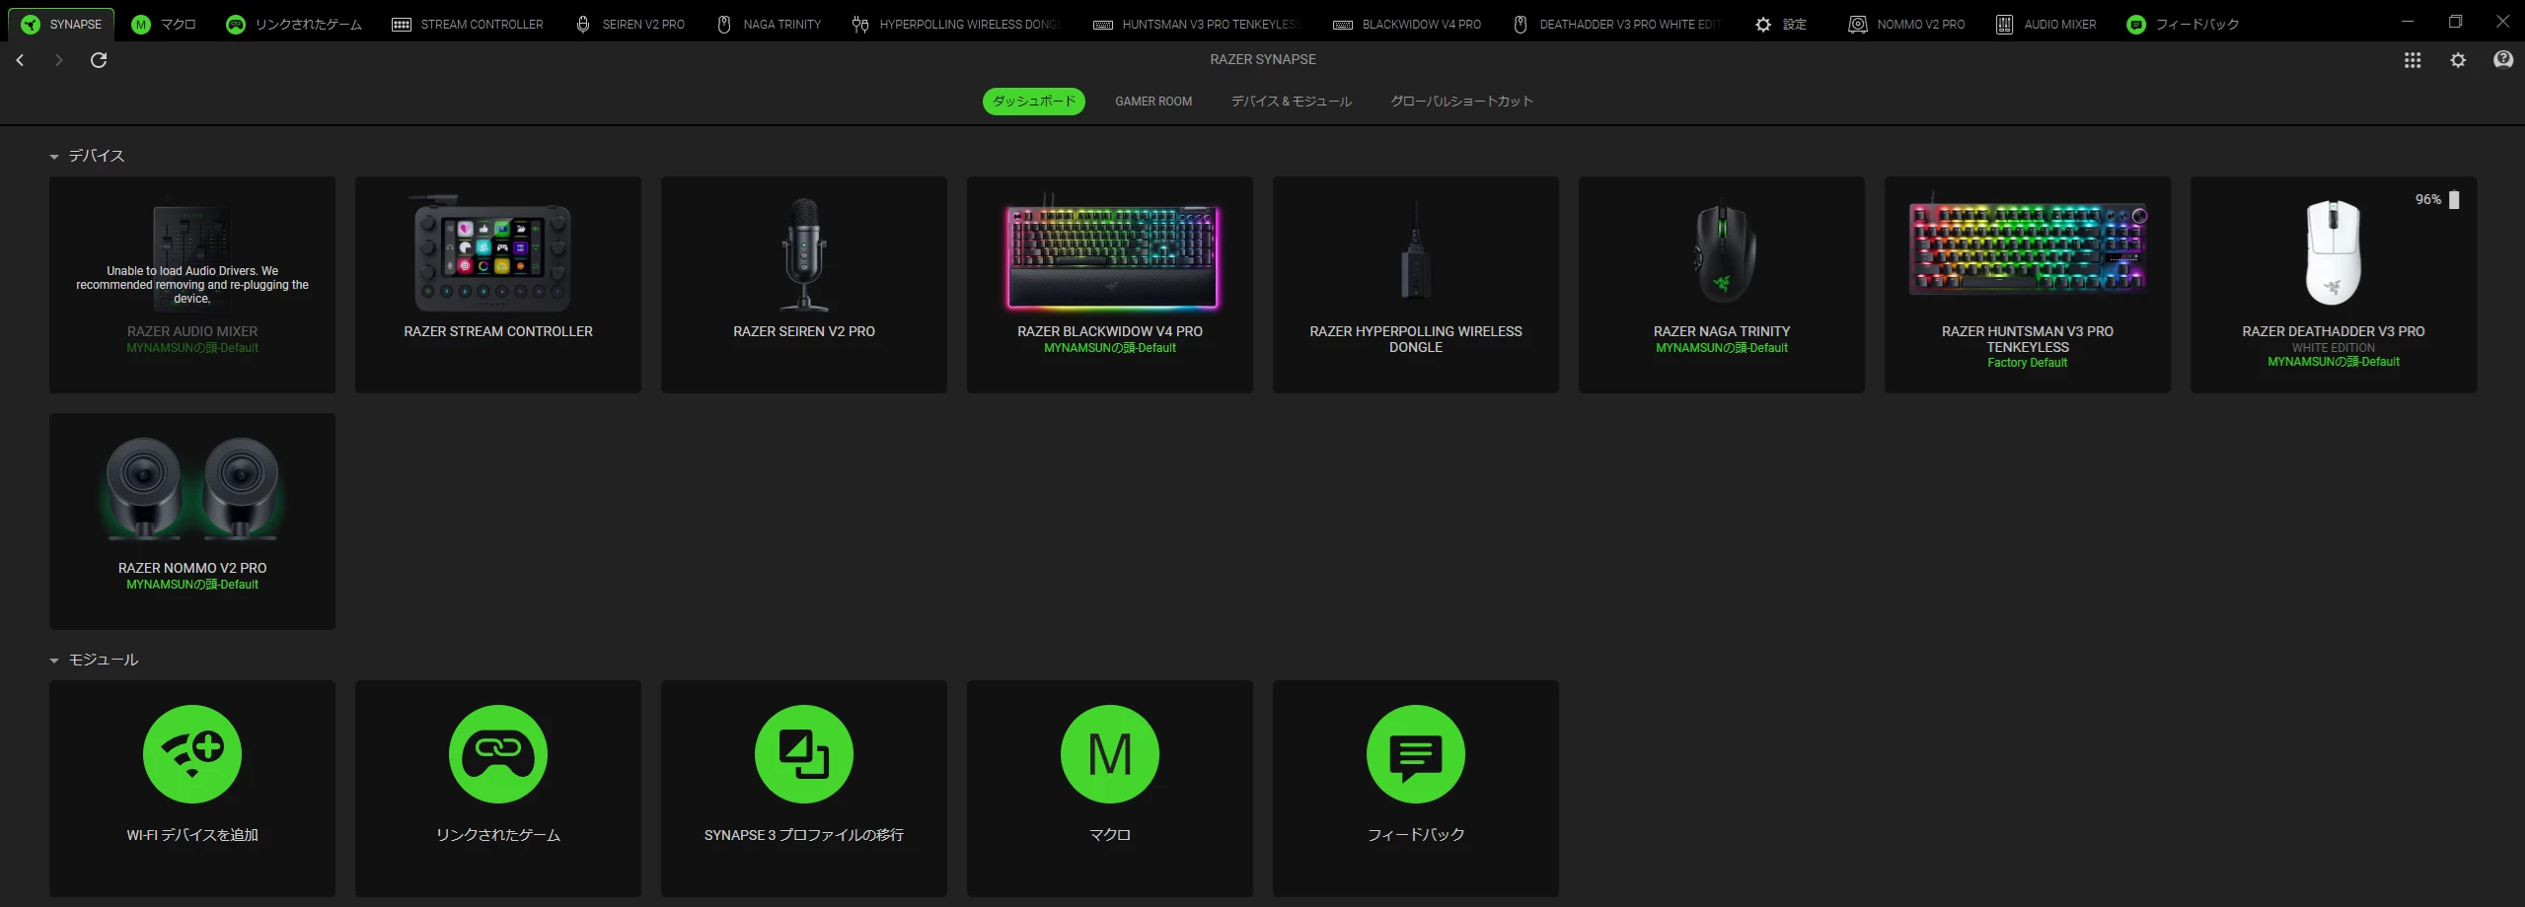This screenshot has height=907, width=2525.
Task: Open BLACKWIDOW V4 PRO top tab
Action: (x=1407, y=25)
